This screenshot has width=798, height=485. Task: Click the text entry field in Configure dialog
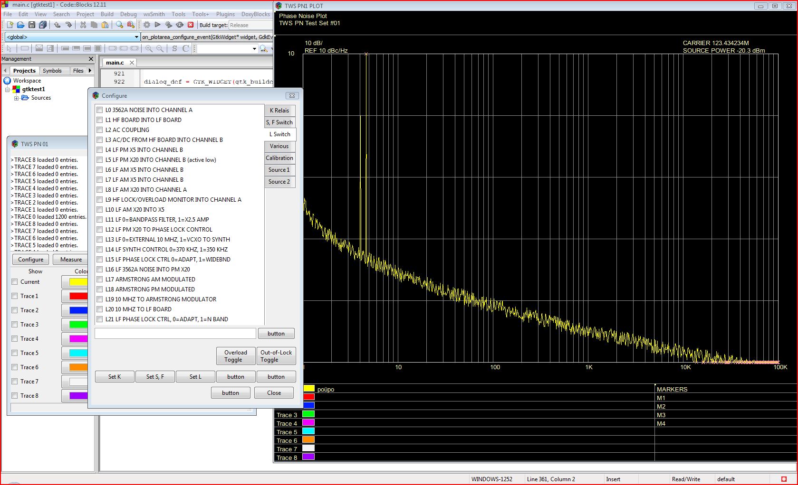(x=175, y=334)
